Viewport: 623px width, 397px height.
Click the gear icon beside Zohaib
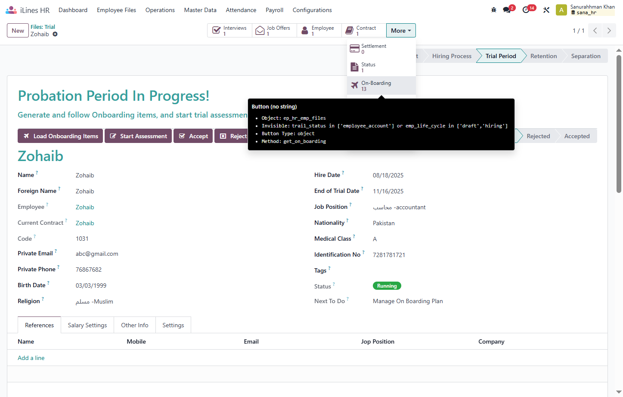coord(55,34)
